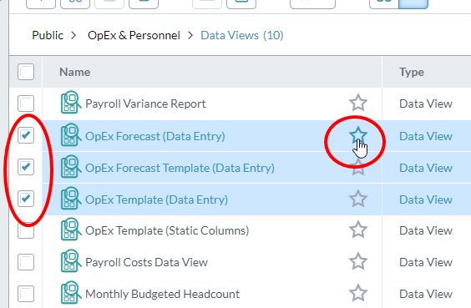The width and height of the screenshot is (471, 308).
Task: Open OpEx Forecast Template (Data Entry) link
Action: coord(180,168)
